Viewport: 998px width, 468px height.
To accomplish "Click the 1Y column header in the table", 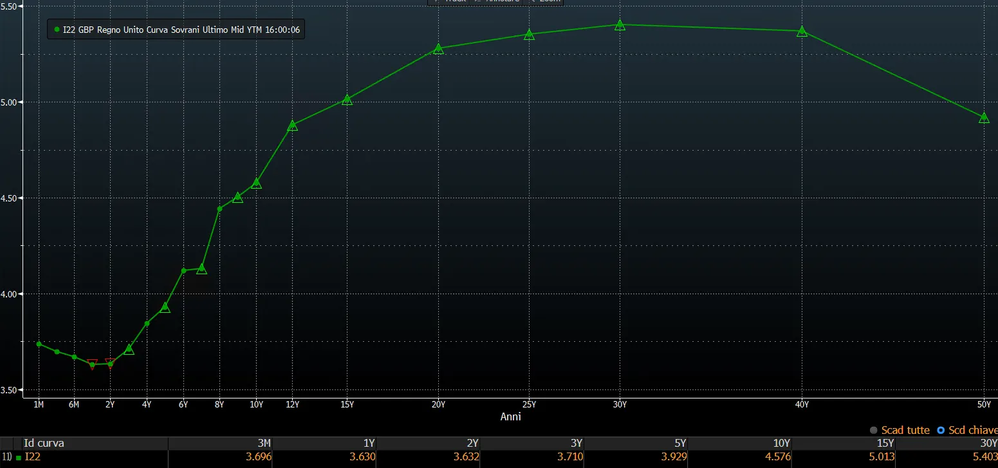I will click(x=369, y=443).
